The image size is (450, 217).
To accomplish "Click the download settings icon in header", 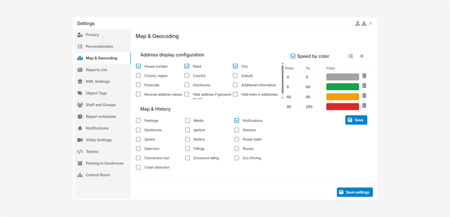I will tap(364, 24).
